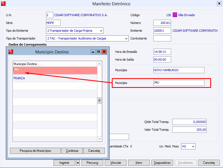Click the Valor Total Transp. field
223x168 pixels.
tap(189, 130)
